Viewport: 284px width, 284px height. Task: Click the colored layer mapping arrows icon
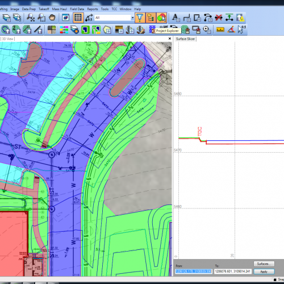pyautogui.click(x=64, y=30)
